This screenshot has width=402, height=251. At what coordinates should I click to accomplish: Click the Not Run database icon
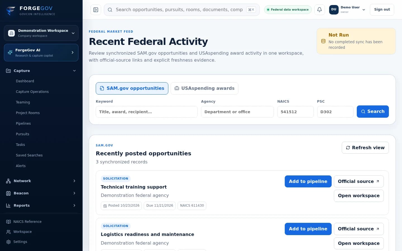[x=323, y=41]
